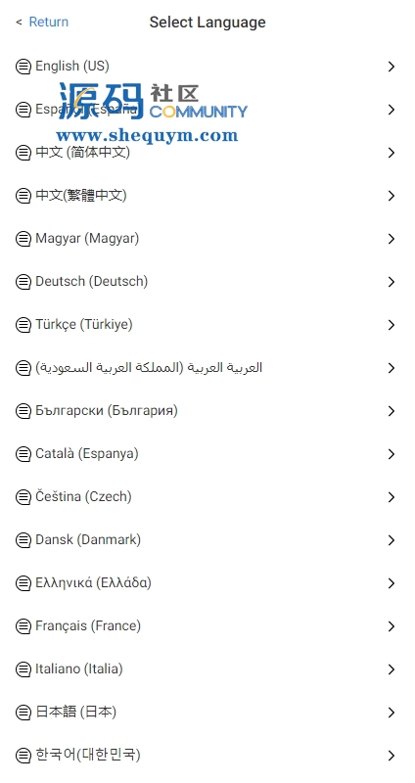Click the chat icon beside Deutsch (Deutsch)

tap(23, 282)
